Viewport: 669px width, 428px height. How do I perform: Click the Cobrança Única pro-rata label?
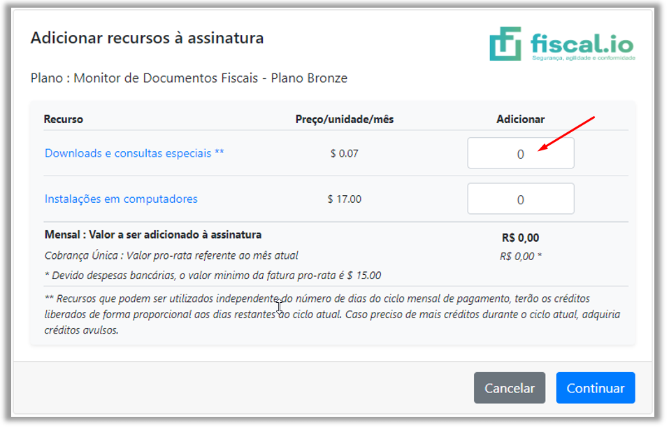click(x=171, y=255)
